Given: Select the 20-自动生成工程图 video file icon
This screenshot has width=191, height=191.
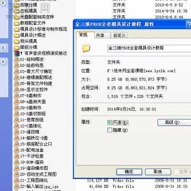Looking at the screenshot, I should [x=17, y=174].
